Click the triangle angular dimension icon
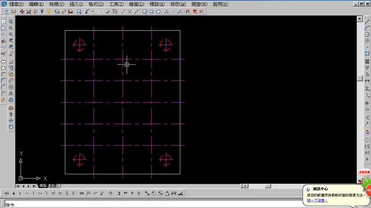The height and width of the screenshot is (208, 371). (167, 194)
